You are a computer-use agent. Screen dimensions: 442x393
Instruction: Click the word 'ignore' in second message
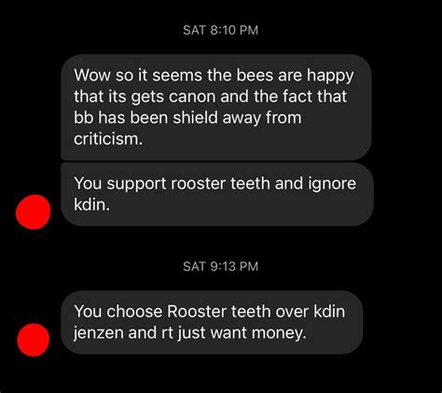(332, 184)
